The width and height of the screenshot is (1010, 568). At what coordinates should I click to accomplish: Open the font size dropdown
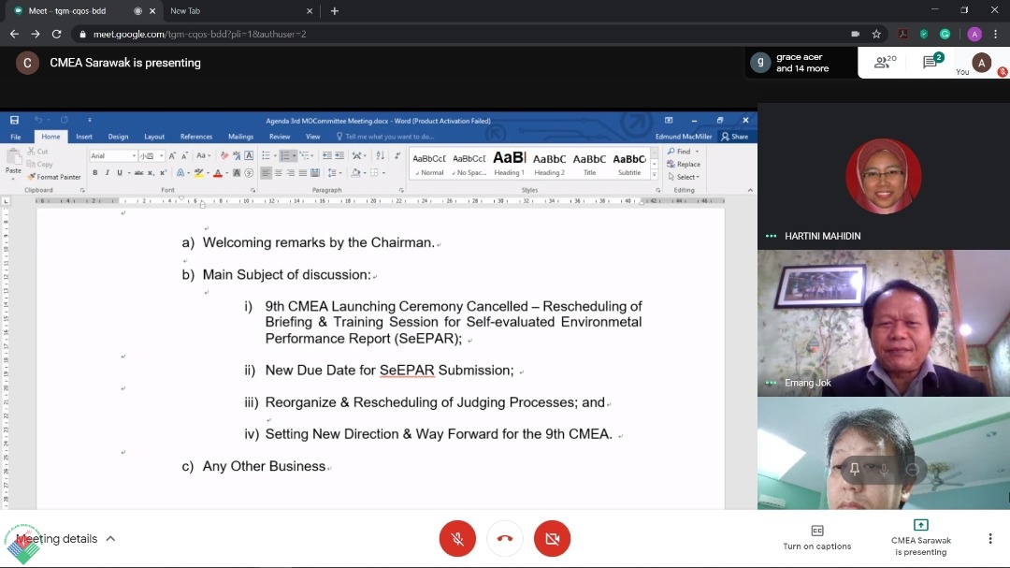pos(161,156)
